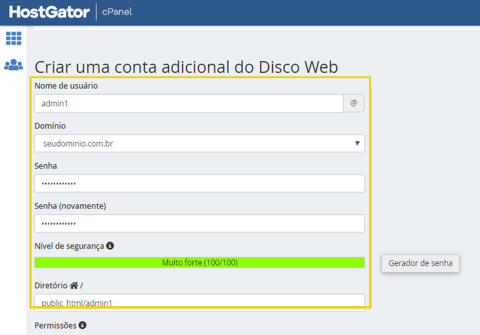
Task: Click the HostGator logo
Action: point(49,12)
